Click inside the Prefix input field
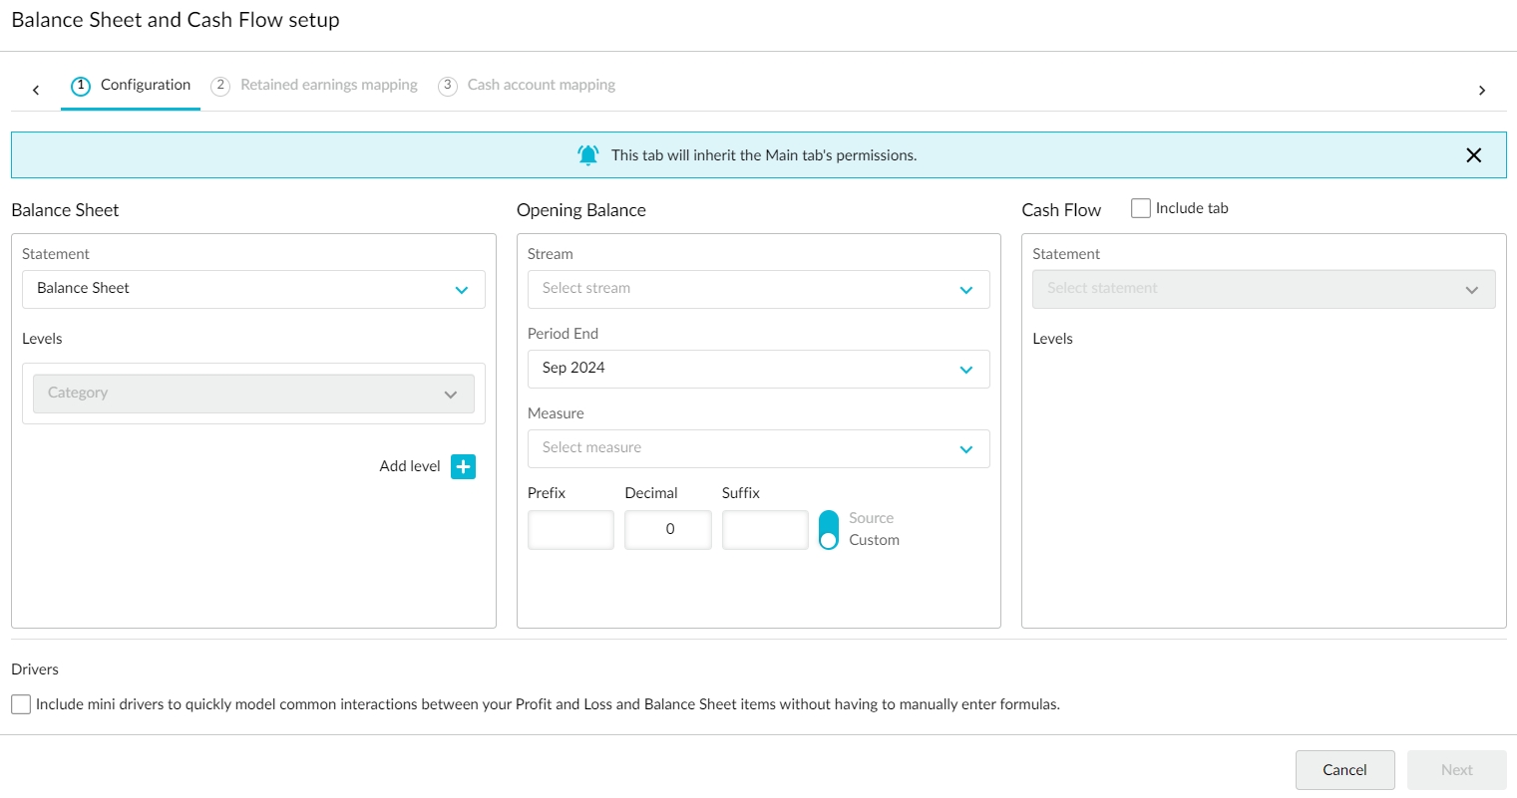Screen dimensions: 1517x798 (570, 530)
